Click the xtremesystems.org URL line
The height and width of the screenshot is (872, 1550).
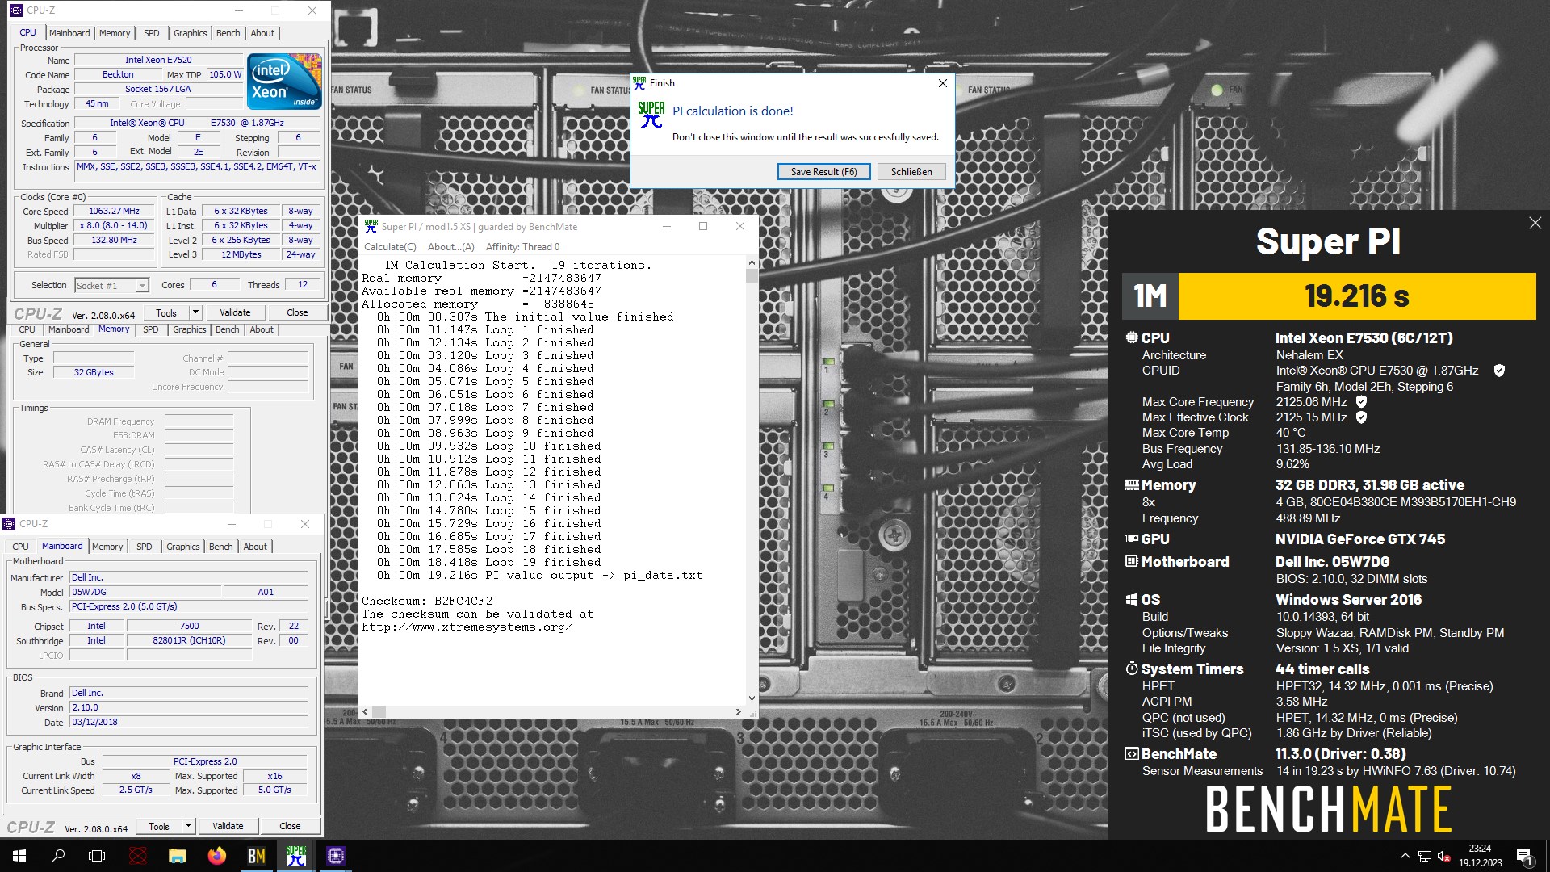click(x=467, y=627)
